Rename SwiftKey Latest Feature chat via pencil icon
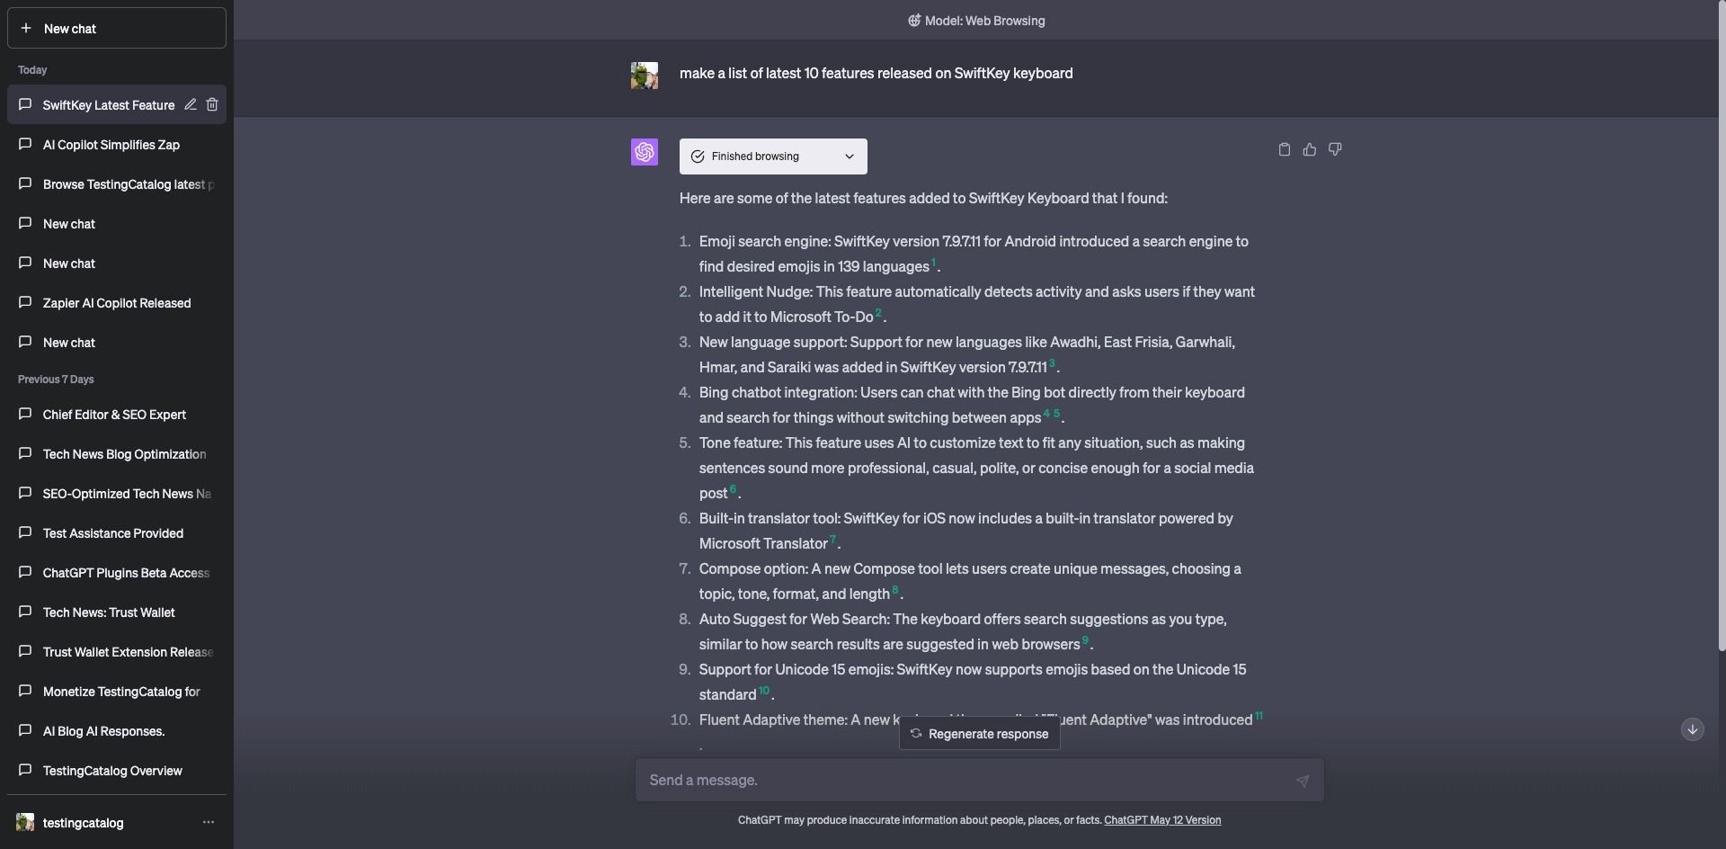 coord(191,104)
